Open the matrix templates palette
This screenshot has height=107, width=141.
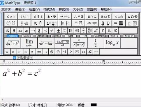(x=119, y=23)
